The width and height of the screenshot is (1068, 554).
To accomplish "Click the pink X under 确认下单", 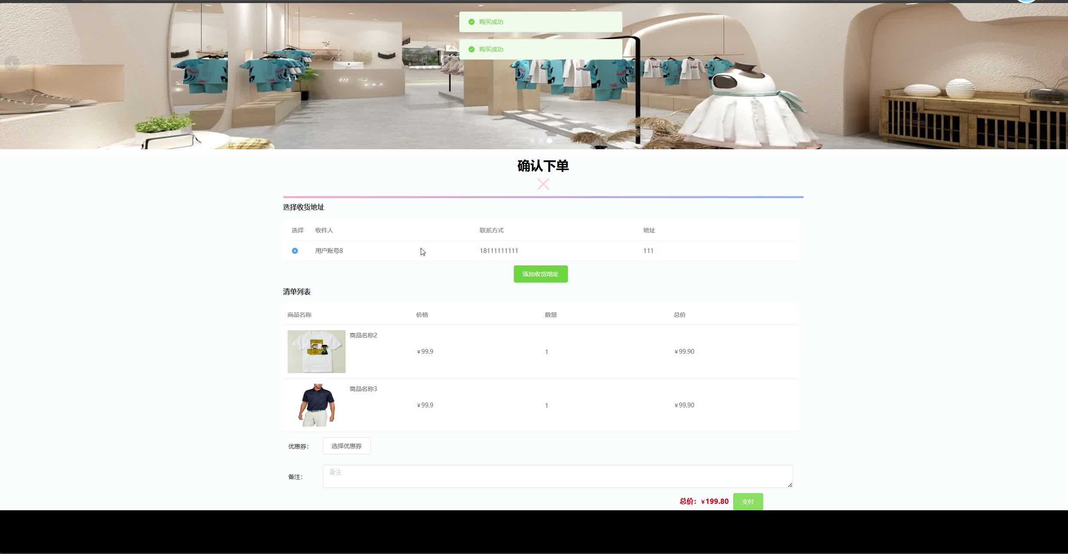I will click(543, 184).
